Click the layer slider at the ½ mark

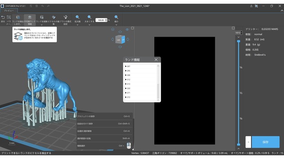click(239, 93)
